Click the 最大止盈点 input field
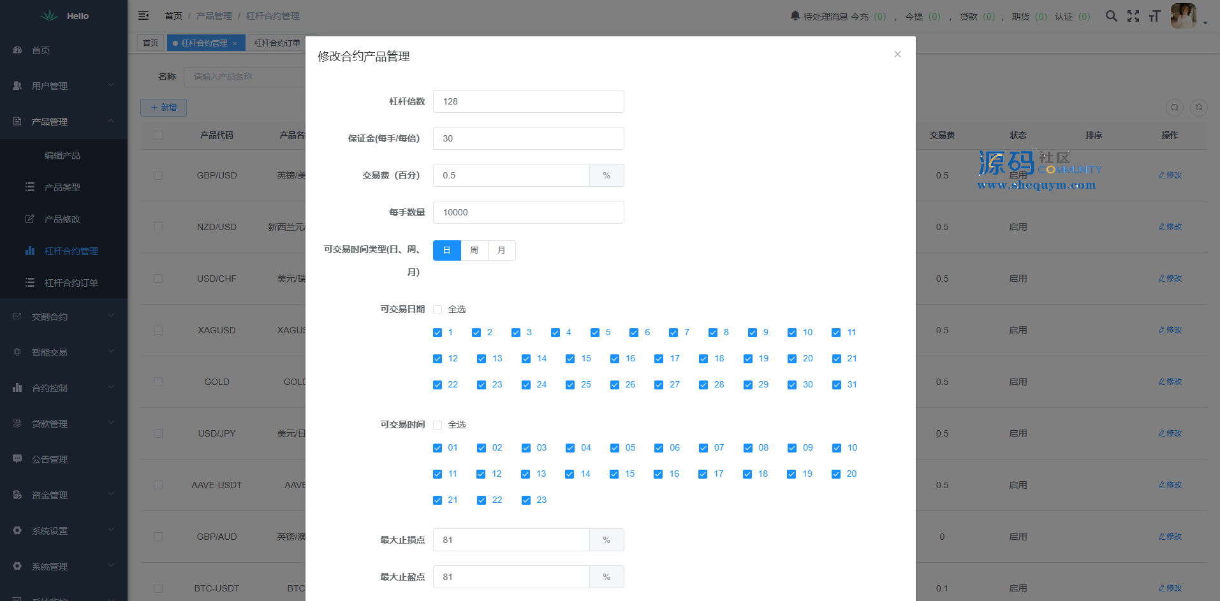The height and width of the screenshot is (601, 1220). pos(511,577)
